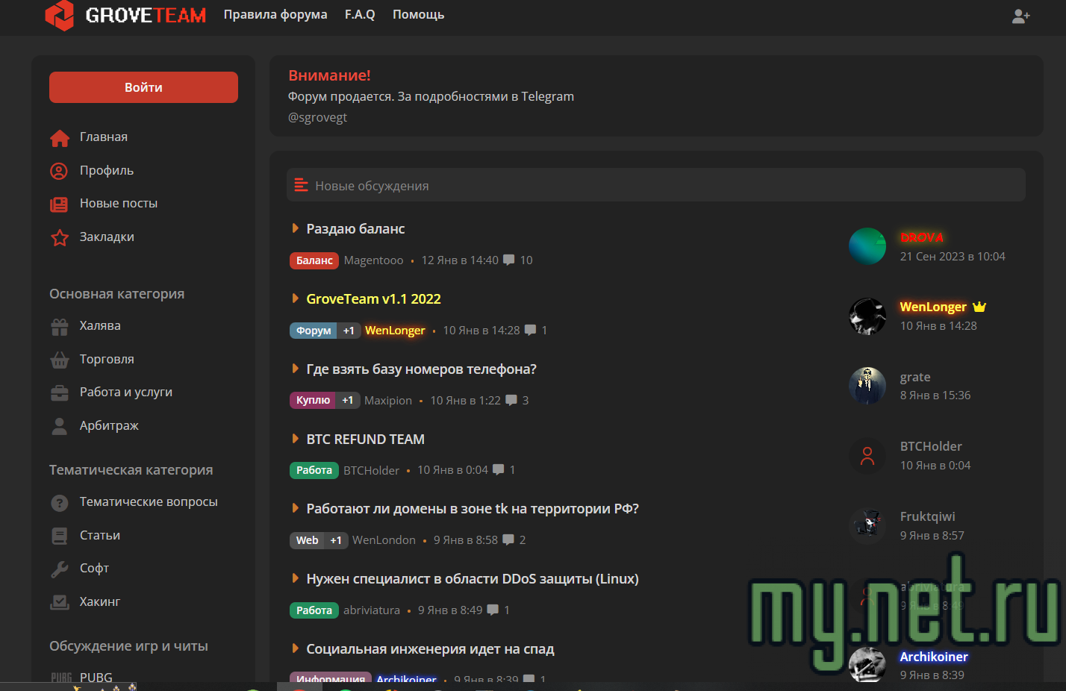The width and height of the screenshot is (1066, 691).
Task: Open Закладки via the star icon
Action: pyautogui.click(x=59, y=237)
